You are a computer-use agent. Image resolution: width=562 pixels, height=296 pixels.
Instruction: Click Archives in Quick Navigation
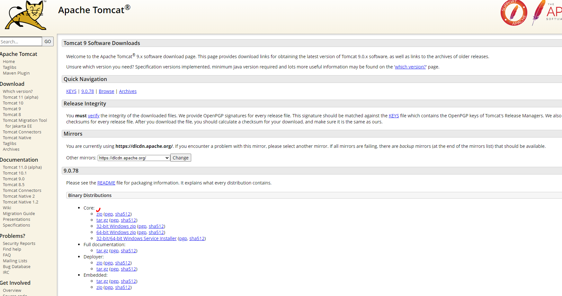[x=128, y=91]
